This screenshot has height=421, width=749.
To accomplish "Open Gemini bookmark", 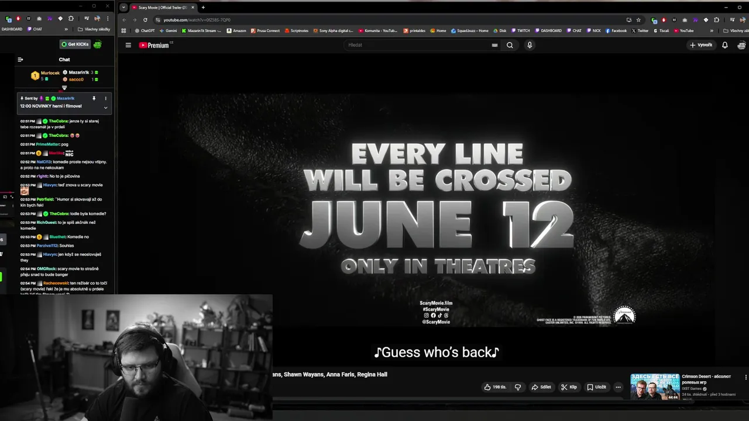I will click(168, 30).
